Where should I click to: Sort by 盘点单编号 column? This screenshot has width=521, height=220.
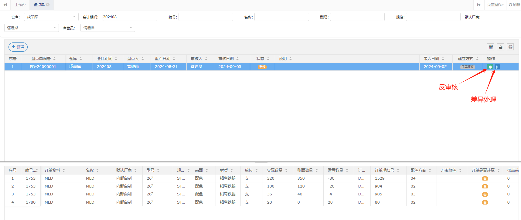(x=54, y=59)
